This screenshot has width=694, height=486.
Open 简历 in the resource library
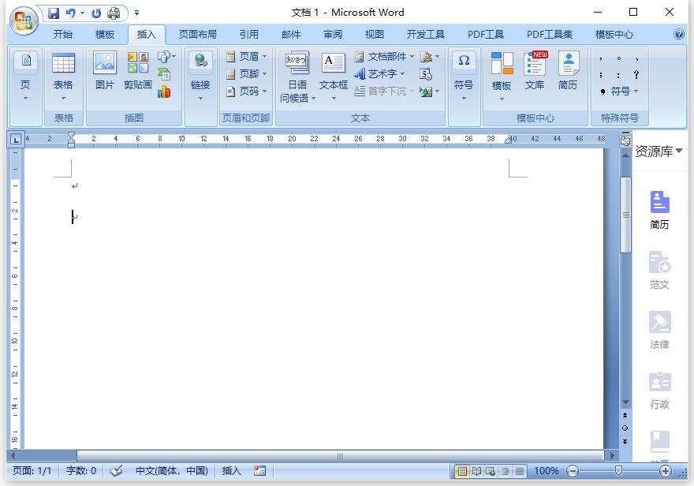(x=659, y=210)
